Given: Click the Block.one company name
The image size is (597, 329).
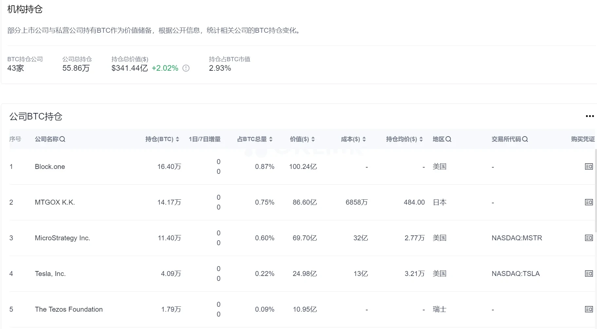Looking at the screenshot, I should (x=50, y=167).
